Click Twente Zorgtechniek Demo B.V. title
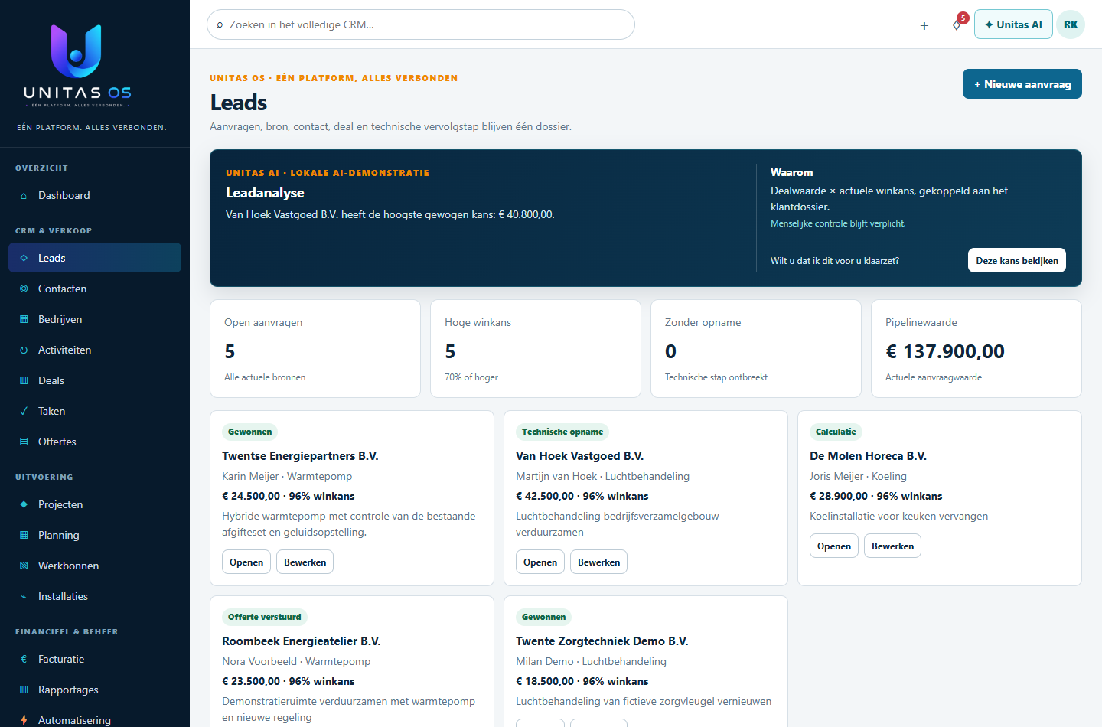Viewport: 1102px width, 727px height. 602,641
